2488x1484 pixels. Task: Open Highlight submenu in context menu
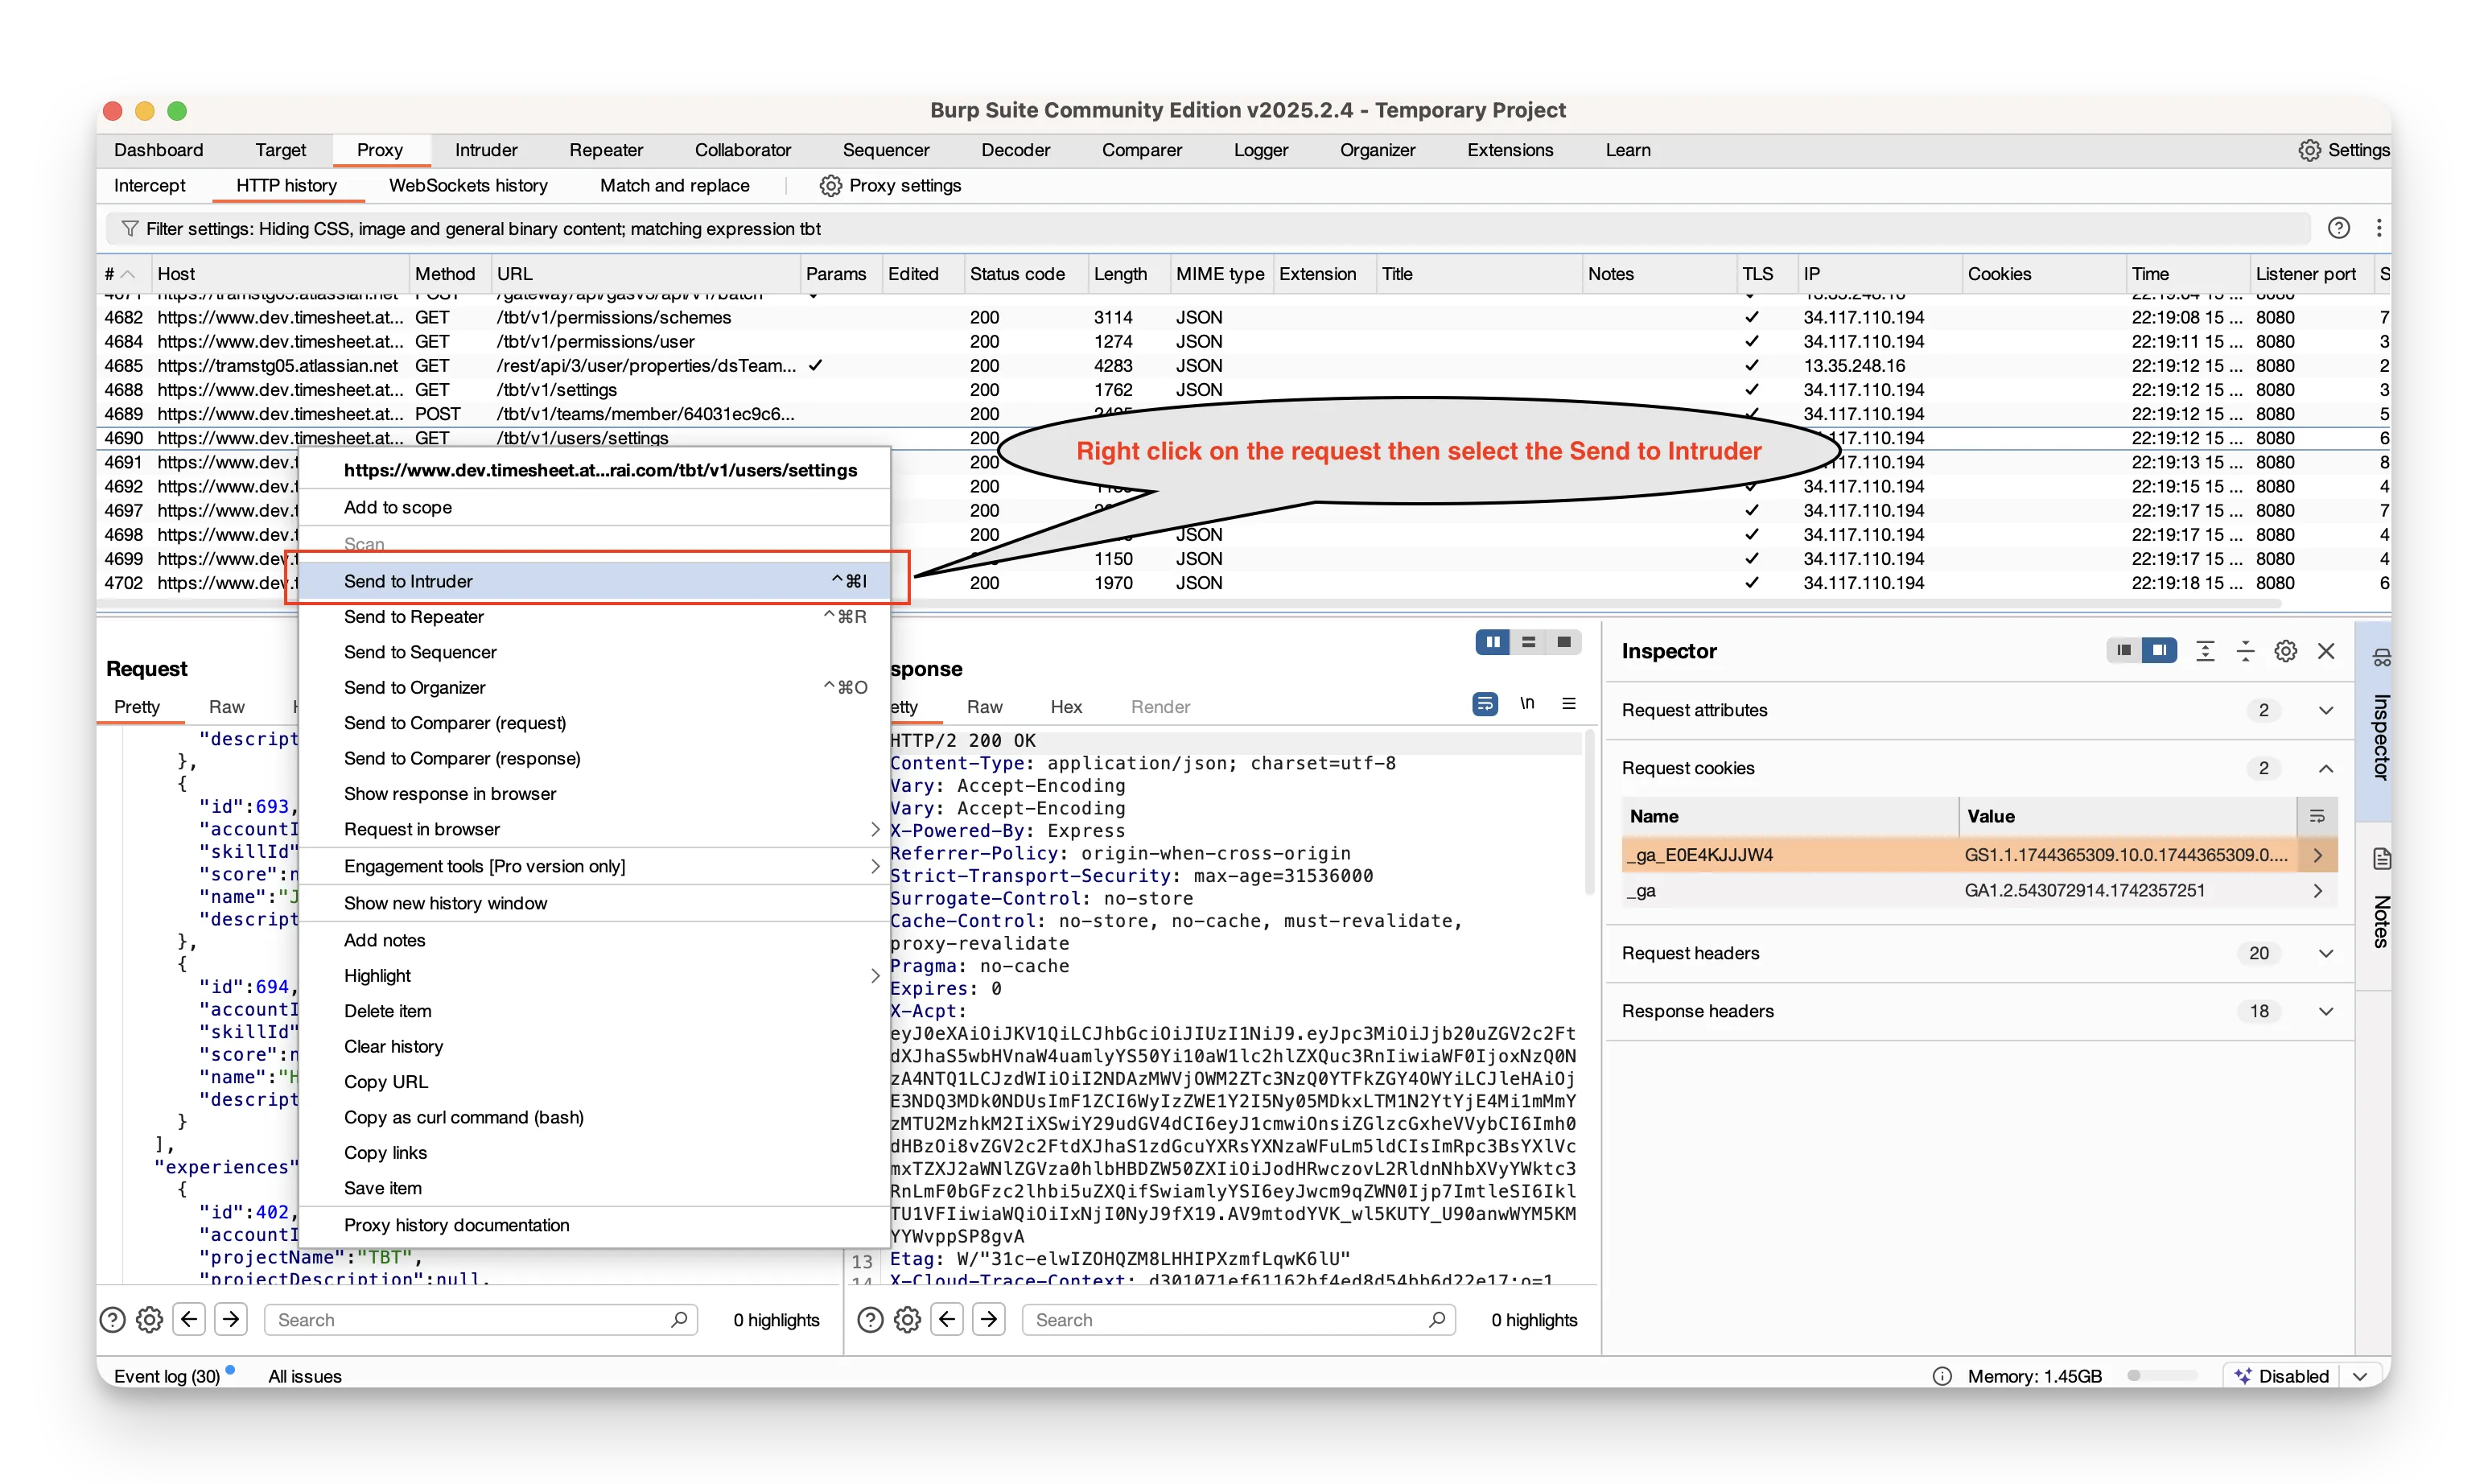(x=594, y=975)
